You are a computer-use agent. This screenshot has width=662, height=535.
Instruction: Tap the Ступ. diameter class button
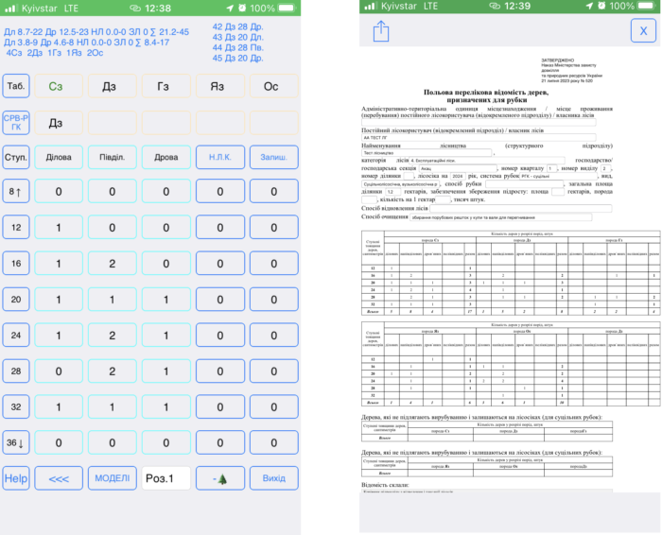point(15,157)
